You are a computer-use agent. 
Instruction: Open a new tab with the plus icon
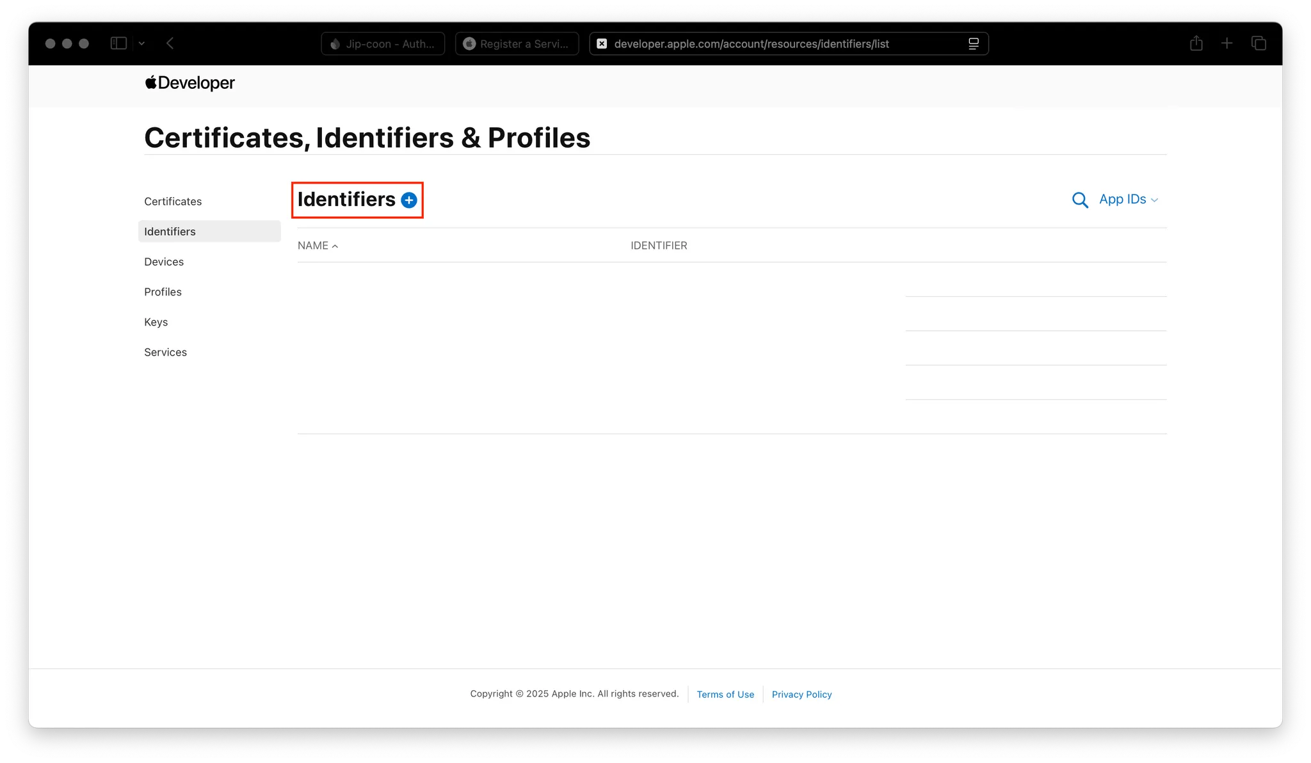click(1227, 43)
